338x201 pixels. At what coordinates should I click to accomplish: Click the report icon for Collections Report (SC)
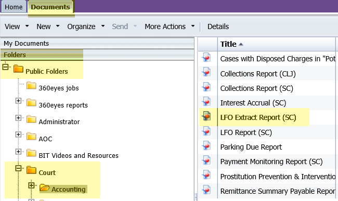(x=206, y=87)
